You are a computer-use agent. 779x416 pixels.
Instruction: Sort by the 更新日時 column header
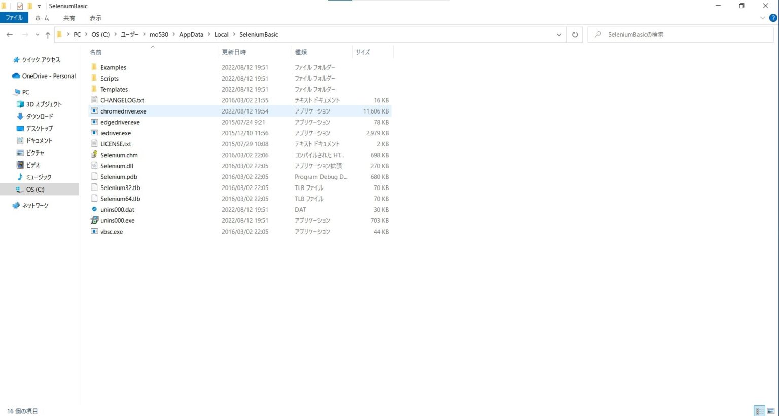click(234, 52)
